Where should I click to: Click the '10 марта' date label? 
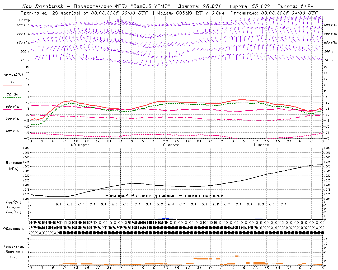point(170,145)
